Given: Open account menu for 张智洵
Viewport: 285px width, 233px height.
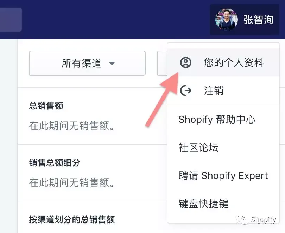Looking at the screenshot, I should click(x=244, y=20).
